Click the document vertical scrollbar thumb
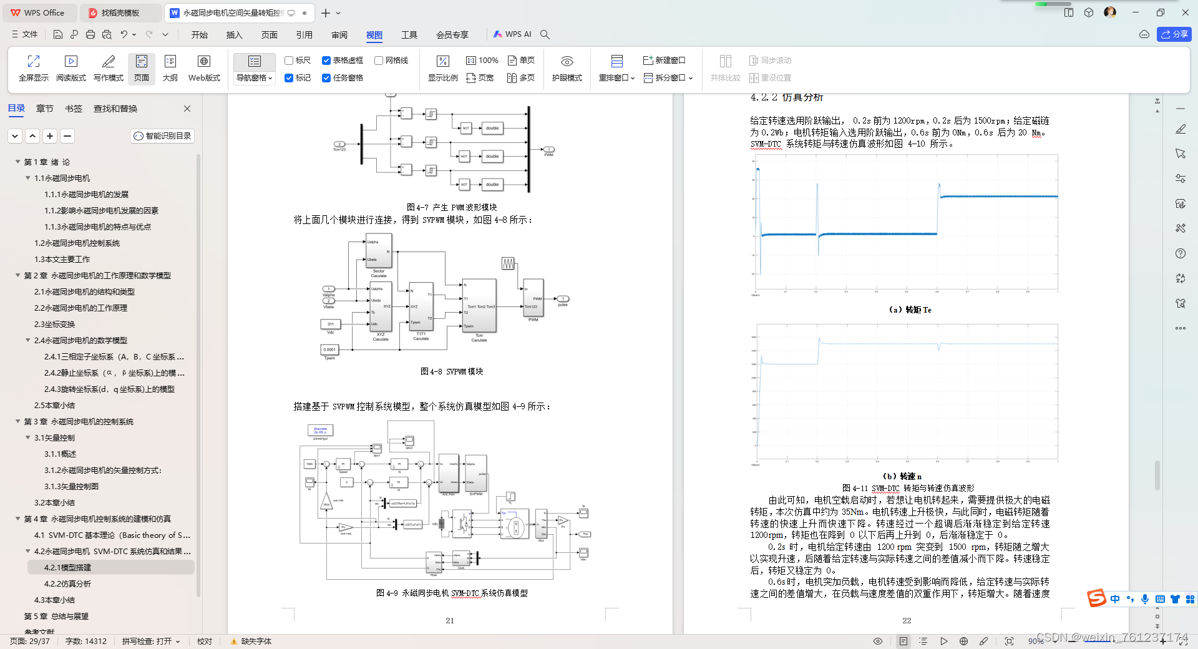Screen dimensions: 1198x649 tap(1157, 476)
